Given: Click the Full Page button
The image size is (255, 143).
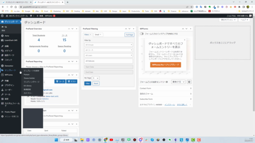Looking at the screenshot, I should coord(129,35).
